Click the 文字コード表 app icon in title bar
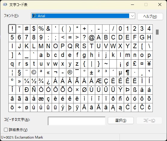This screenshot has width=167, height=141. click(x=5, y=5)
